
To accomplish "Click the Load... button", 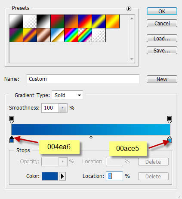I will point(162,38).
